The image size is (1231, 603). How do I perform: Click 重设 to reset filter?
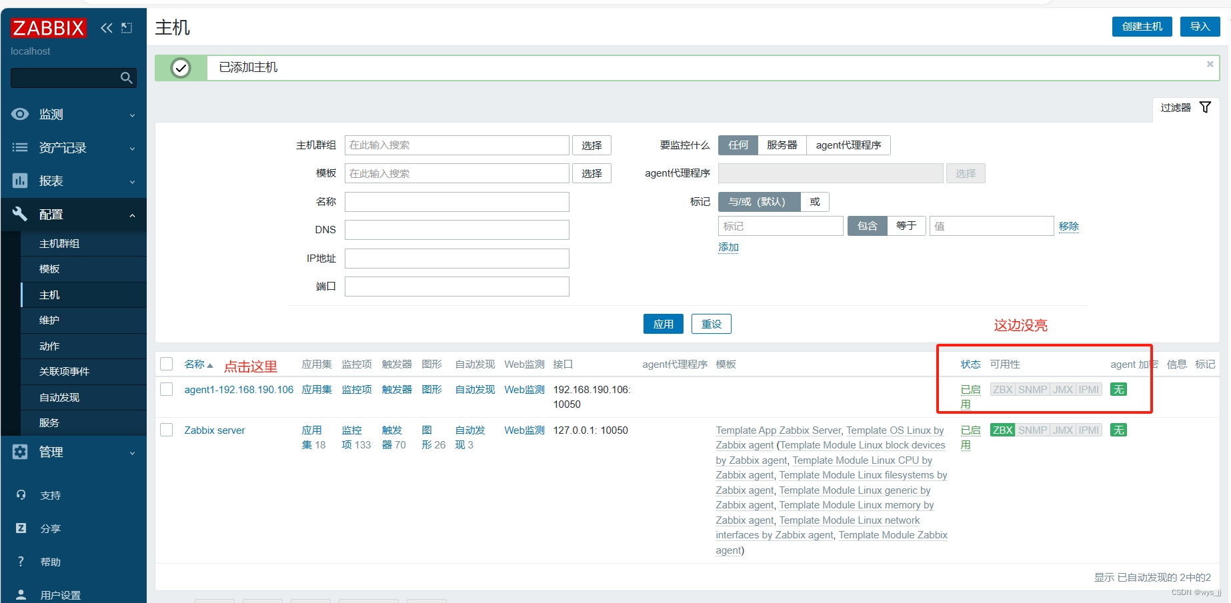(x=712, y=324)
